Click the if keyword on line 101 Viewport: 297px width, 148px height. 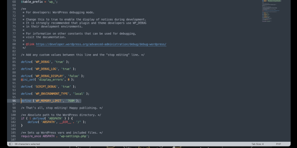click(x=23, y=118)
